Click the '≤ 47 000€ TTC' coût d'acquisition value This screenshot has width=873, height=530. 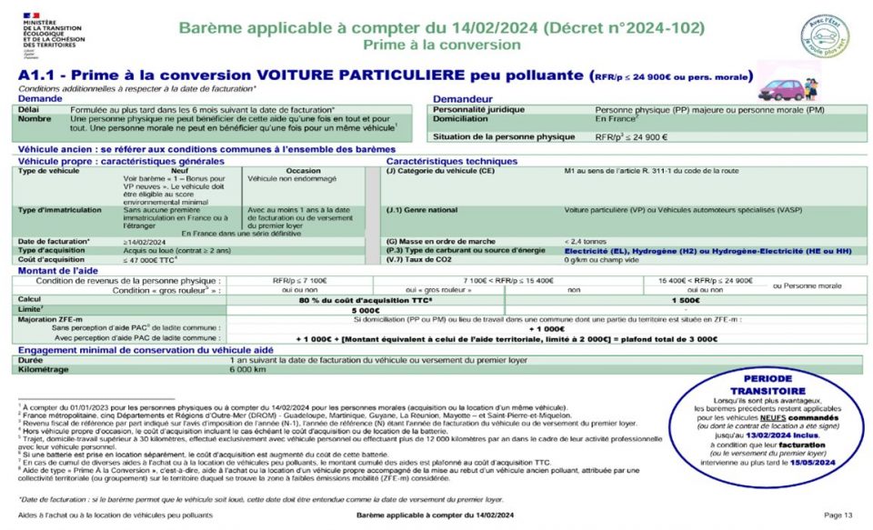pos(152,259)
